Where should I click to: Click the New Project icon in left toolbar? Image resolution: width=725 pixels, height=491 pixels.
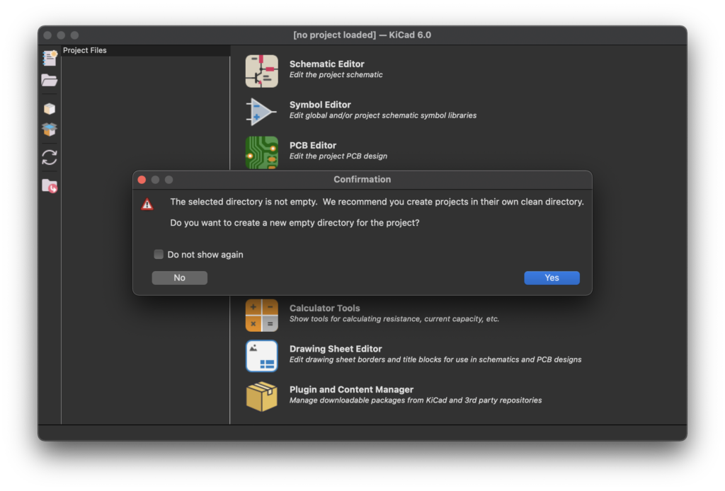(50, 58)
